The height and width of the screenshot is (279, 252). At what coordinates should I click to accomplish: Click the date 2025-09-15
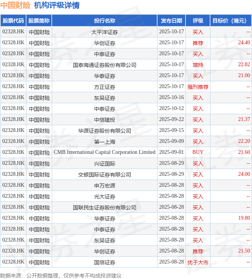(172, 130)
